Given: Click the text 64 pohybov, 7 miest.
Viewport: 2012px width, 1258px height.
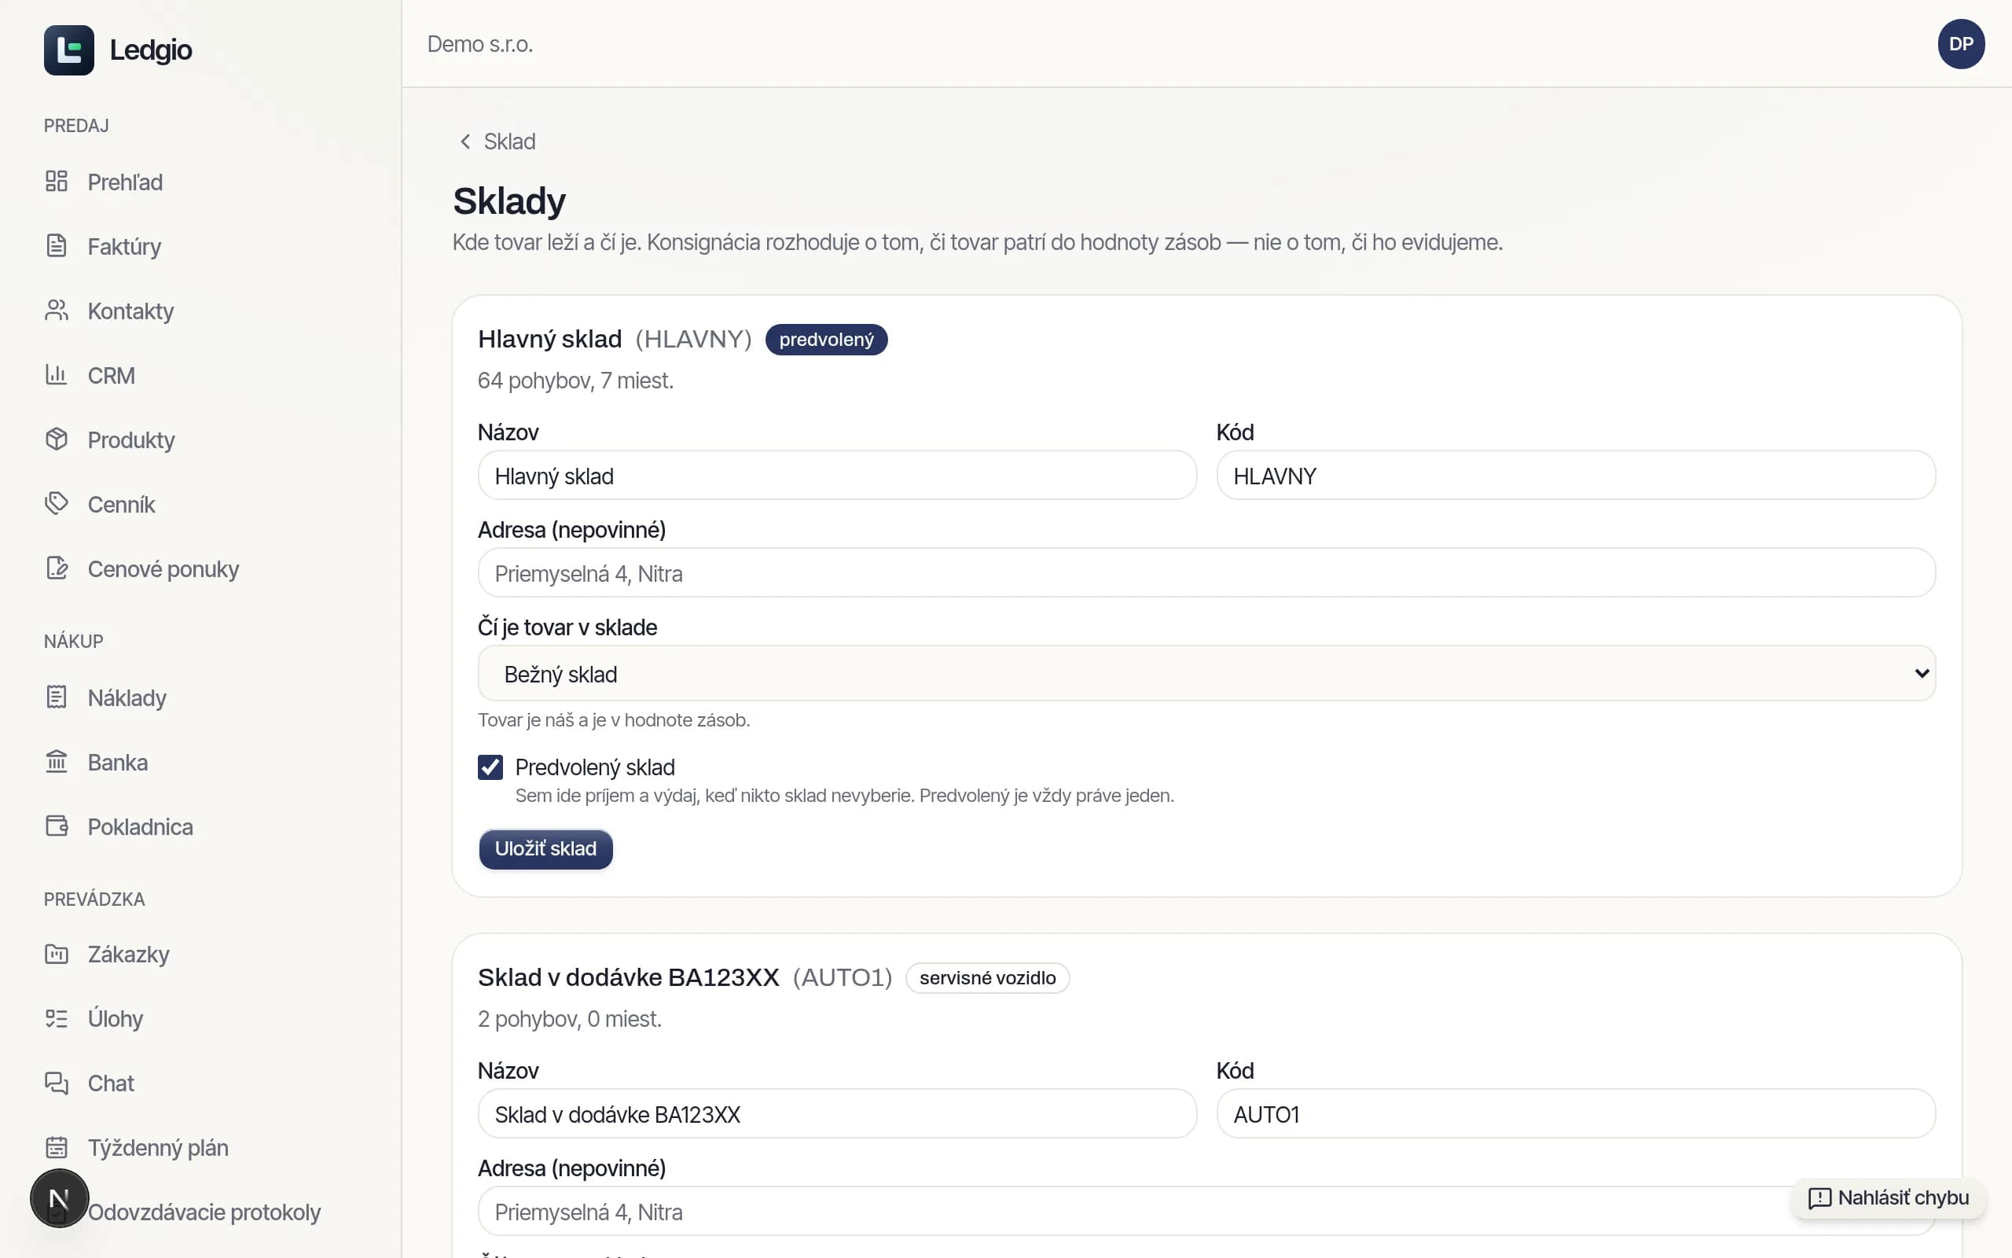Looking at the screenshot, I should click(x=575, y=381).
